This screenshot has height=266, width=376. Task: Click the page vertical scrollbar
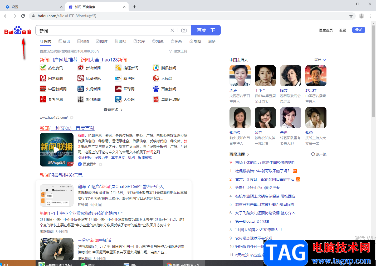(x=374, y=71)
